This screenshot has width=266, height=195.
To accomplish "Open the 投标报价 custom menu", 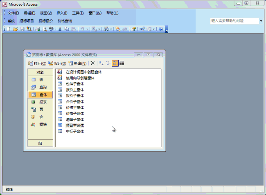I will point(46,21).
